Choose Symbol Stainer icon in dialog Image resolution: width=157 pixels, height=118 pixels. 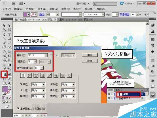click(56, 75)
